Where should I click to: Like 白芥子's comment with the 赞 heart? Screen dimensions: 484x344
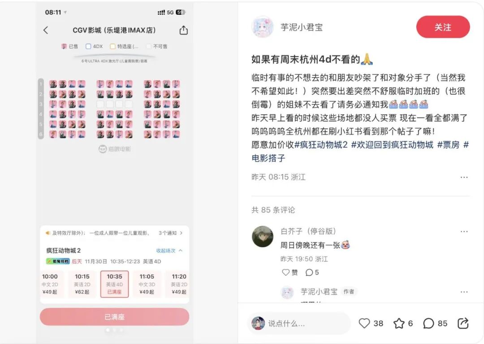coord(290,272)
